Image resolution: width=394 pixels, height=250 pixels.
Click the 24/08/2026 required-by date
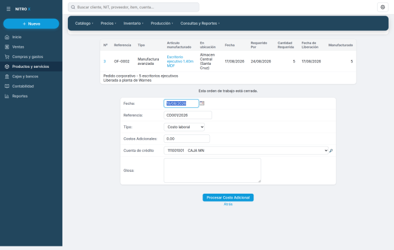[261, 62]
